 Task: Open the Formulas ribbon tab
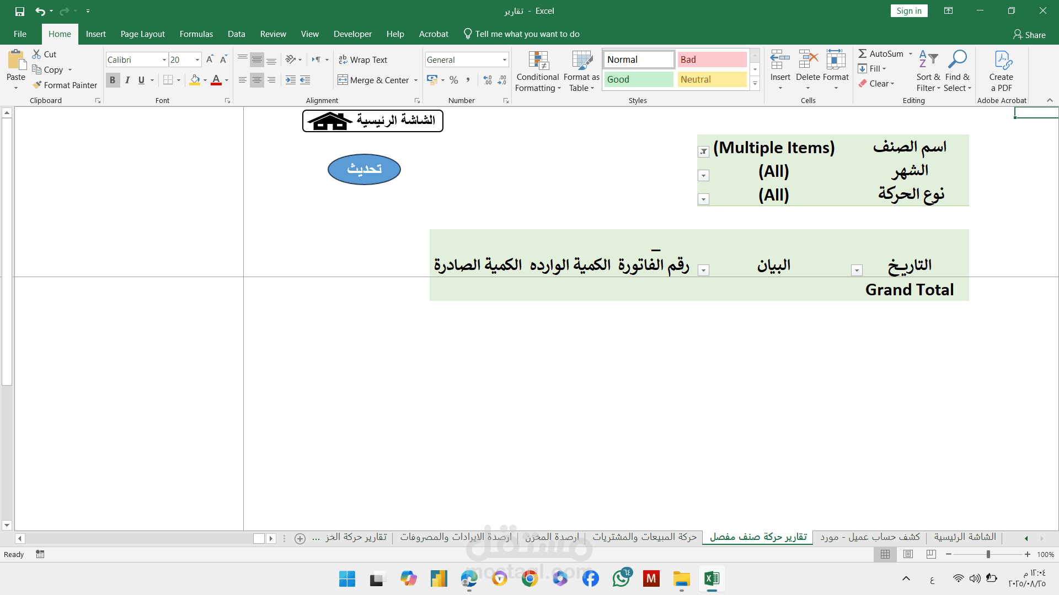(x=196, y=34)
